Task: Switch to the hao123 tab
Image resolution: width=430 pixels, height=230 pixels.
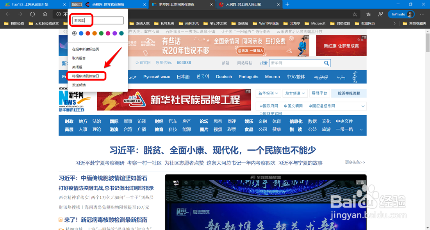Action: click(34, 4)
